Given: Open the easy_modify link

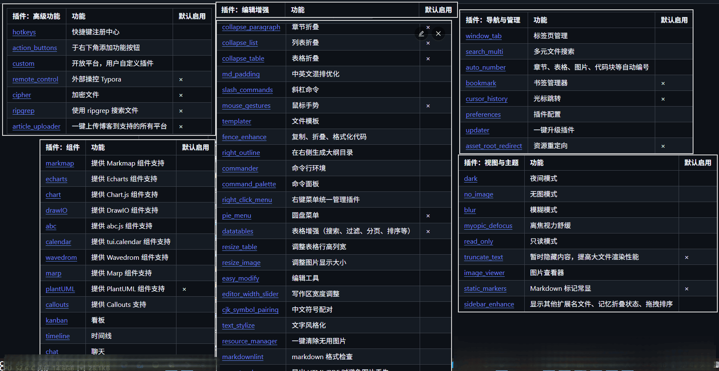Looking at the screenshot, I should [241, 278].
